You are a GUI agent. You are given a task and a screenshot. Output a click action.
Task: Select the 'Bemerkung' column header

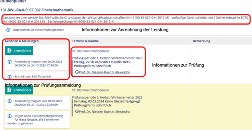point(202,41)
